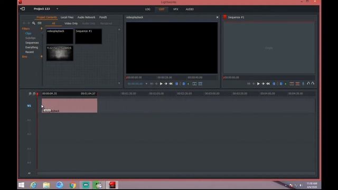Click the source viewer timecode field
Image resolution: width=338 pixels, height=190 pixels.
(x=135, y=83)
